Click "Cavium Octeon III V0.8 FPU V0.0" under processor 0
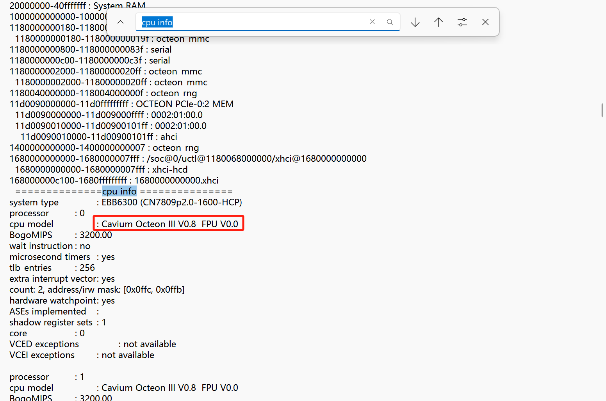The image size is (606, 401). point(170,224)
